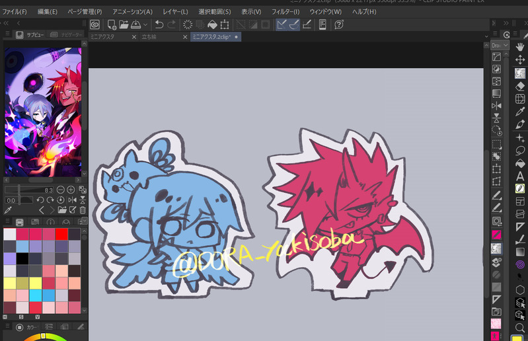The image size is (528, 341).
Task: Open the ファイル(F) menu
Action: click(x=14, y=12)
